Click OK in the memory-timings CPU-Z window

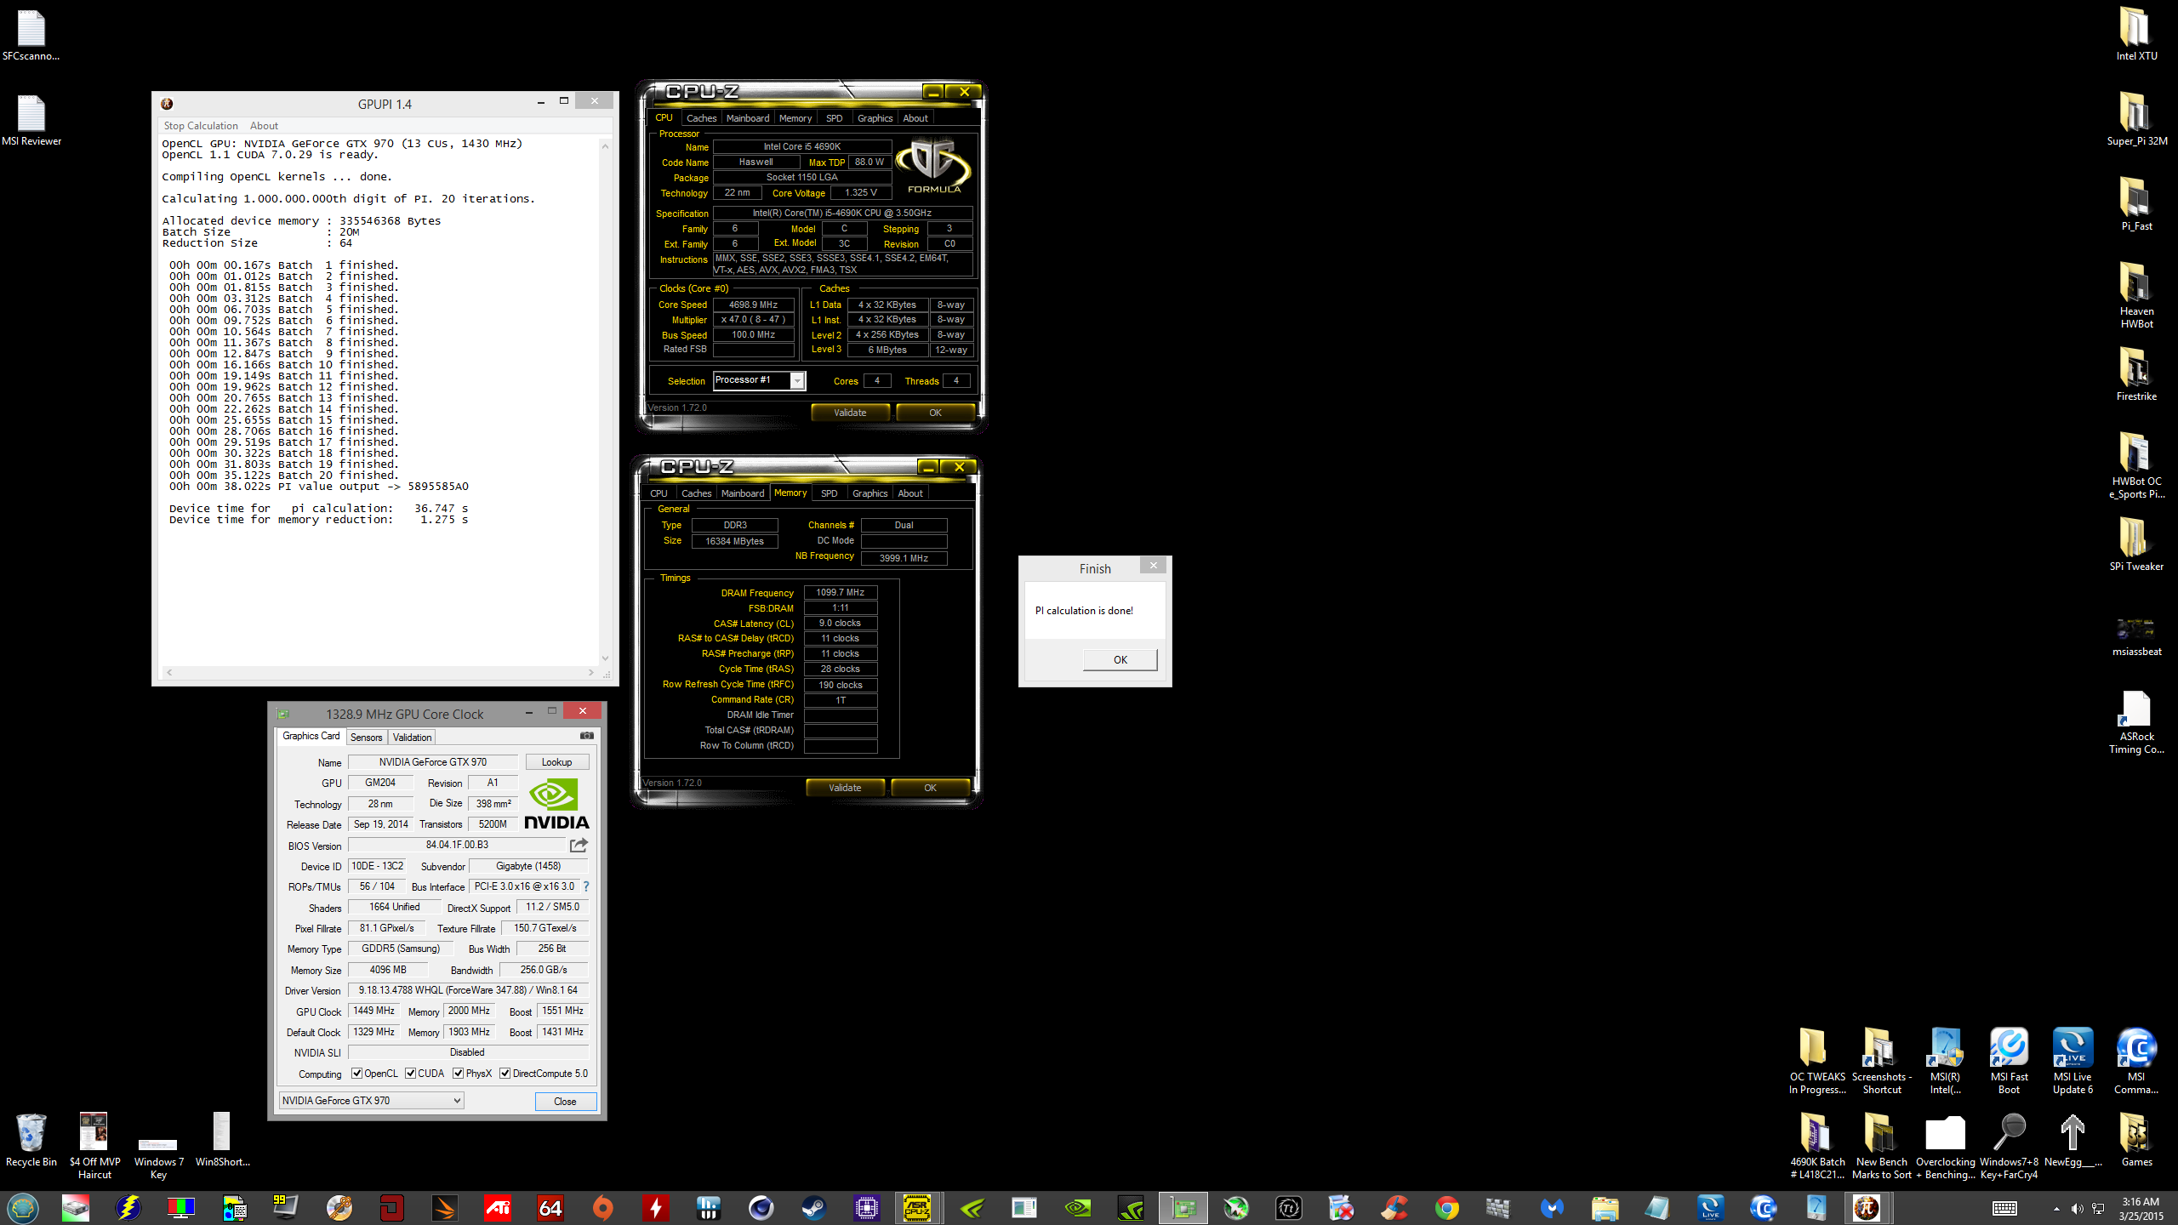click(930, 788)
